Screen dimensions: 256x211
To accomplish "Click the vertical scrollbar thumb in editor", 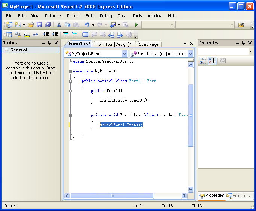I will click(191, 115).
